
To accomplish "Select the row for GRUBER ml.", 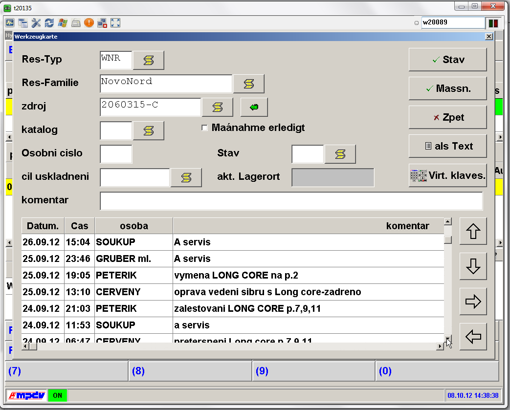I will (x=233, y=259).
